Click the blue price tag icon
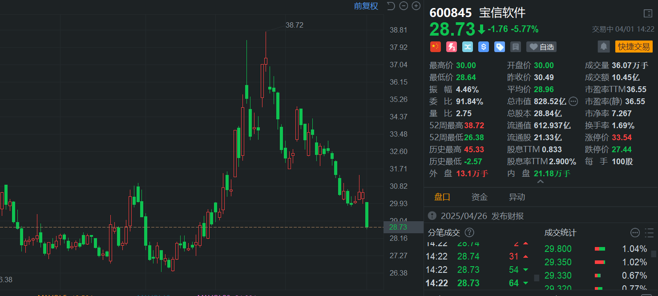 click(x=500, y=47)
